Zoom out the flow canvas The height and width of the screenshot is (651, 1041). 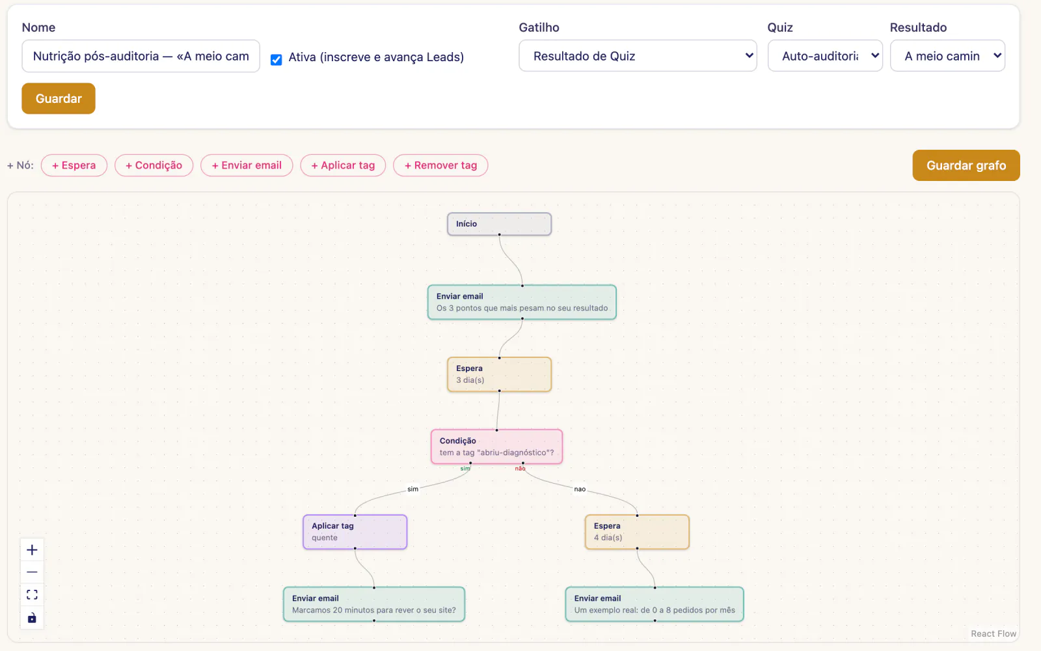click(x=32, y=572)
